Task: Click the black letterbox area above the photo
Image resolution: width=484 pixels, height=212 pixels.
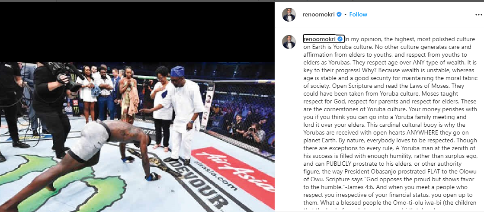Action: coord(137,32)
